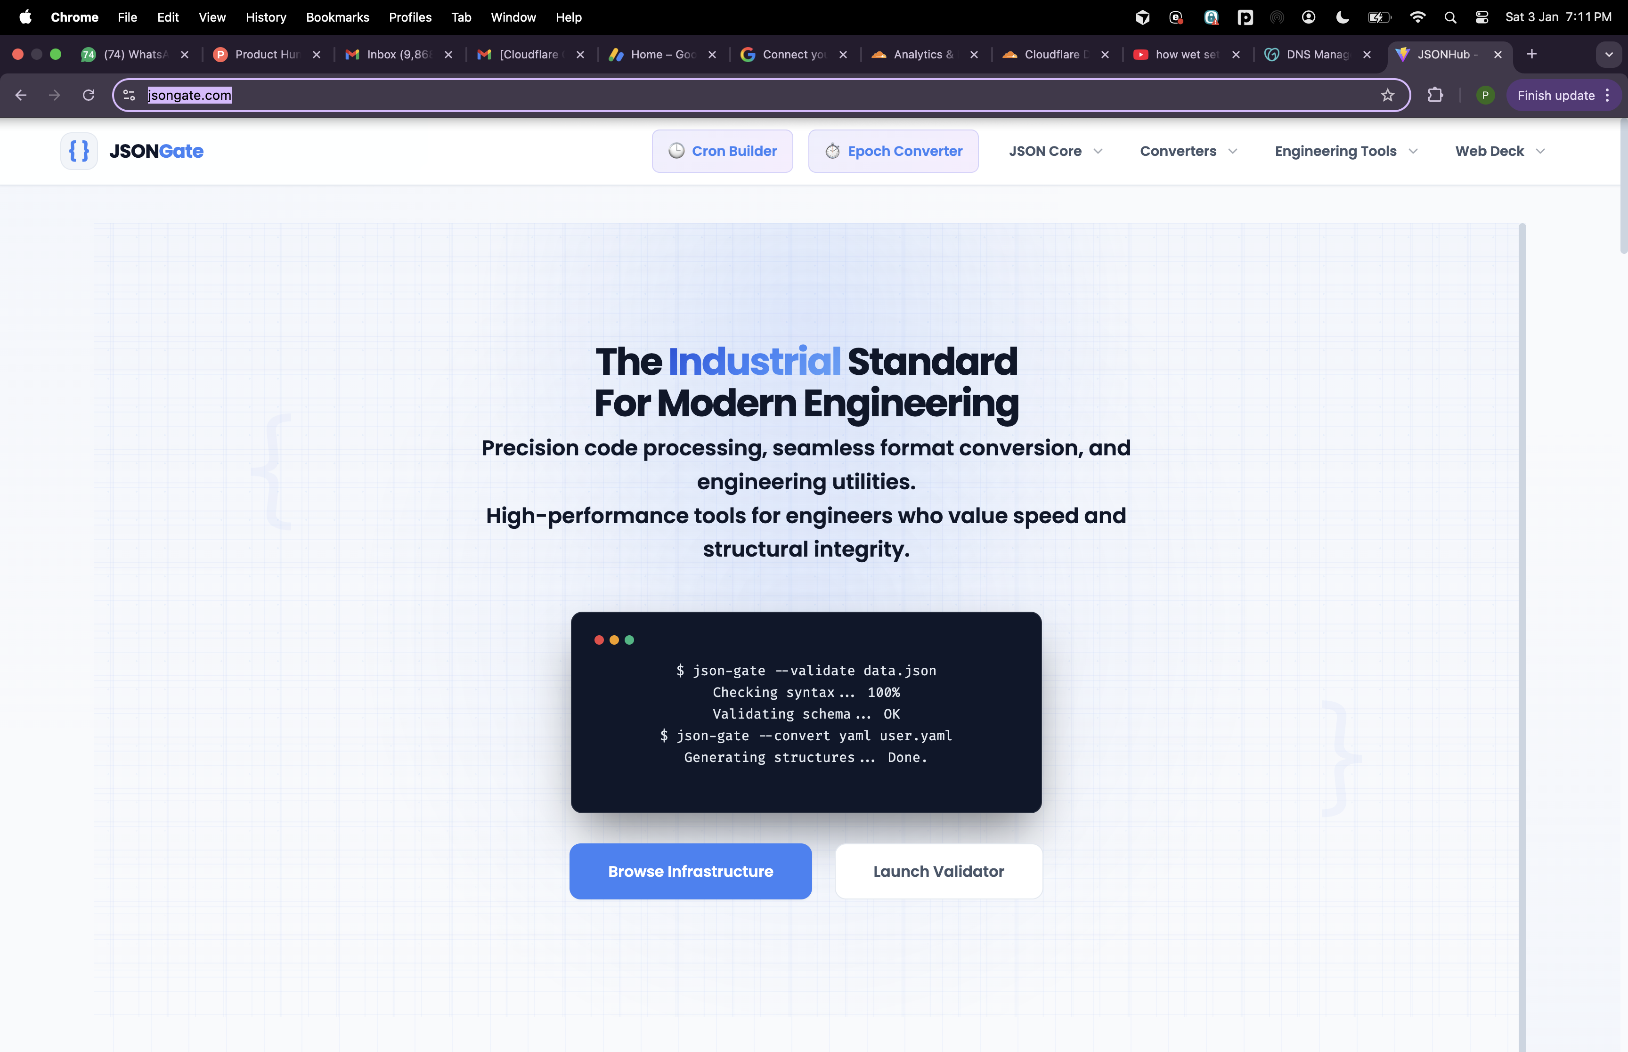
Task: Click the Finish update button
Action: pos(1555,95)
